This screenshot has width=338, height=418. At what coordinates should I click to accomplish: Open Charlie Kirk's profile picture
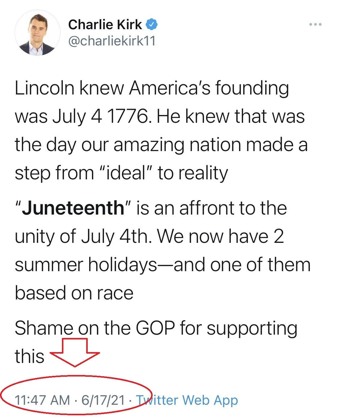(x=38, y=33)
